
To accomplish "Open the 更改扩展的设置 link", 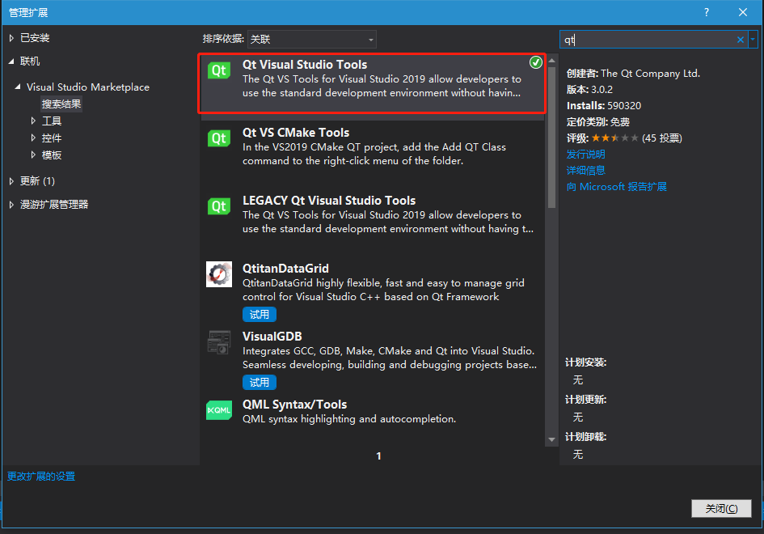I will [x=41, y=477].
